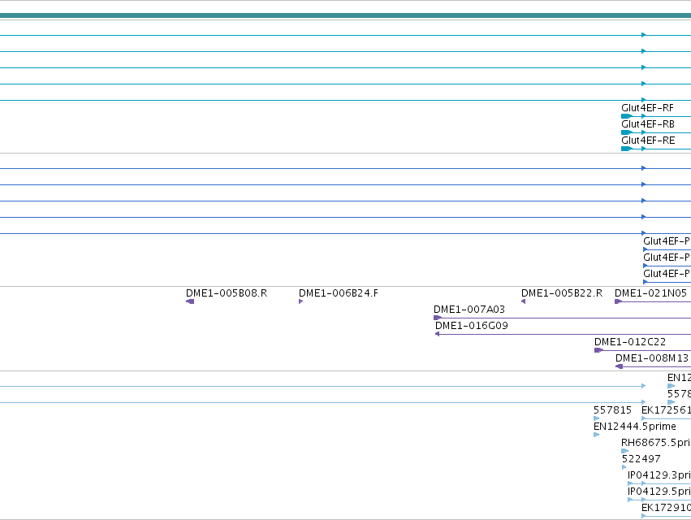Click the IP04129.3pri EST label

point(659,475)
